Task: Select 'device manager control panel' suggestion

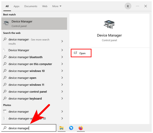Action: tap(34, 92)
